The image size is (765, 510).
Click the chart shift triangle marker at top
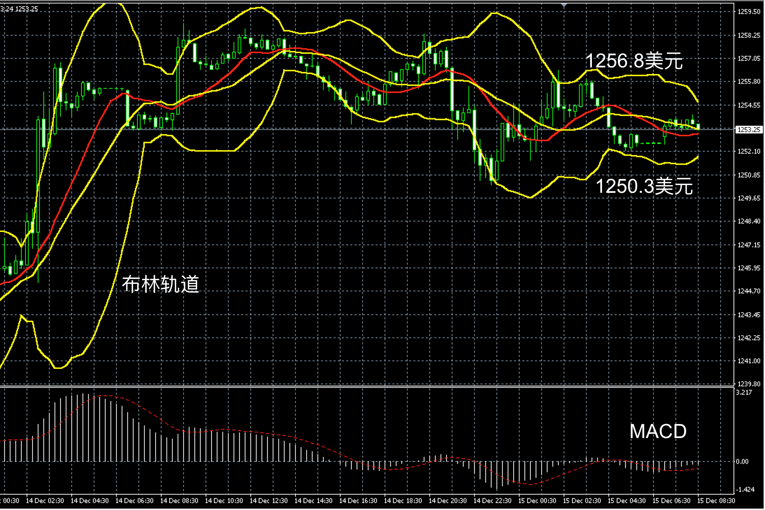(x=564, y=5)
